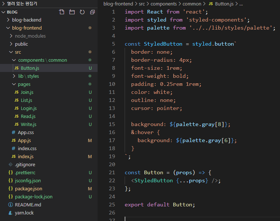Open Login.js file

(x=49, y=108)
